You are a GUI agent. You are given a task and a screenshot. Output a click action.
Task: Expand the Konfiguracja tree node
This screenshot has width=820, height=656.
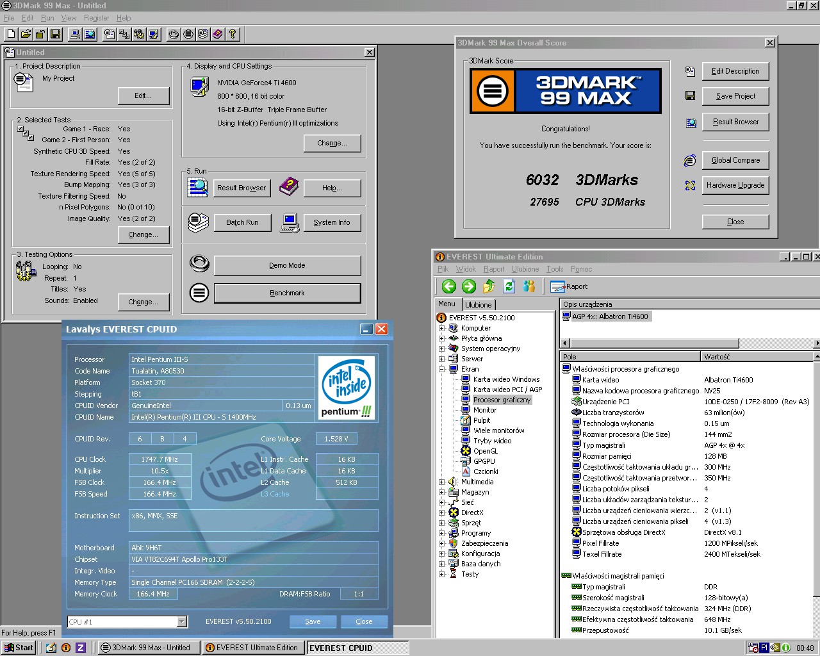click(x=441, y=553)
